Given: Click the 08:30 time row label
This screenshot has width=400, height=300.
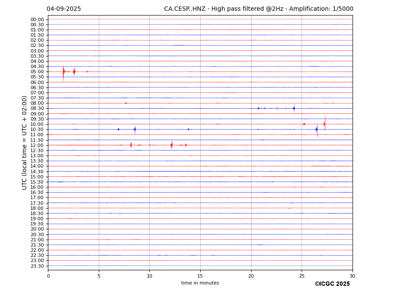Looking at the screenshot, I should pyautogui.click(x=37, y=109).
